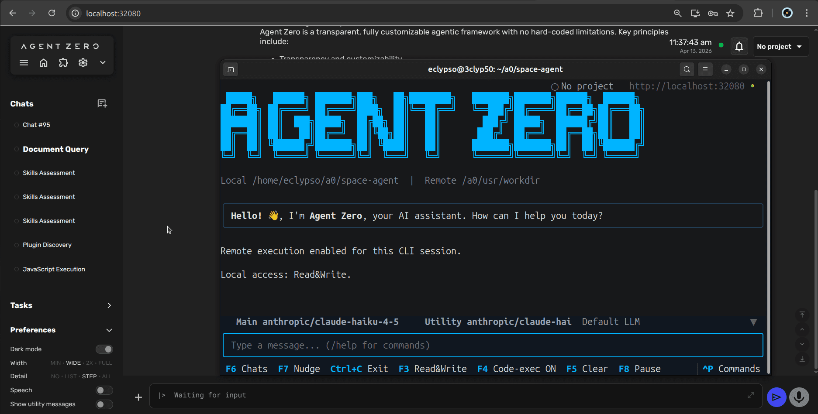
Task: Open the Plugin Discovery chat
Action: tap(47, 245)
